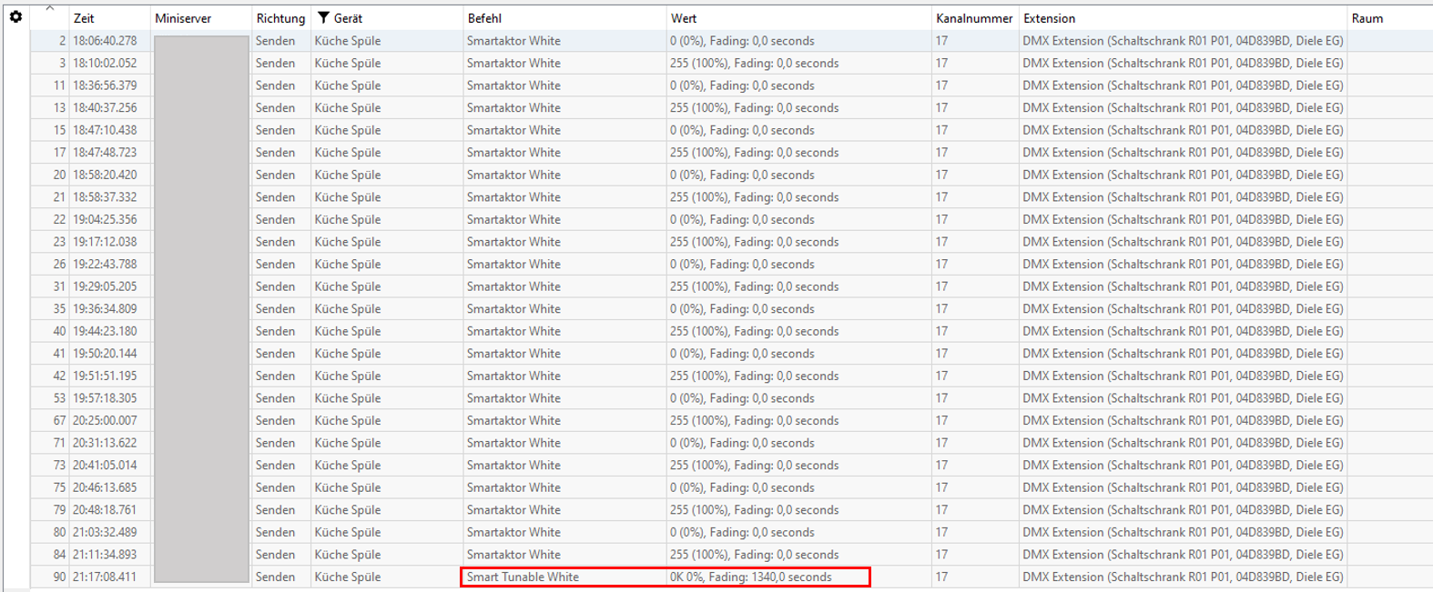Select the time cell 20:48:18.761
The width and height of the screenshot is (1433, 592).
coord(105,509)
